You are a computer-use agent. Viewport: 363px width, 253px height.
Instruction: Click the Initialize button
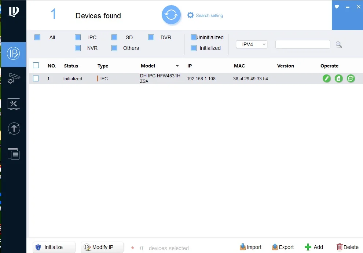click(54, 247)
